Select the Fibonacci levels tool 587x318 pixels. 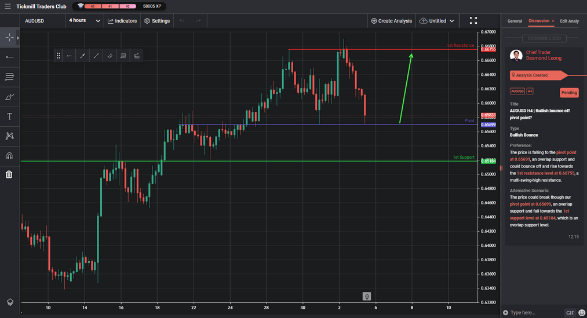click(x=9, y=76)
